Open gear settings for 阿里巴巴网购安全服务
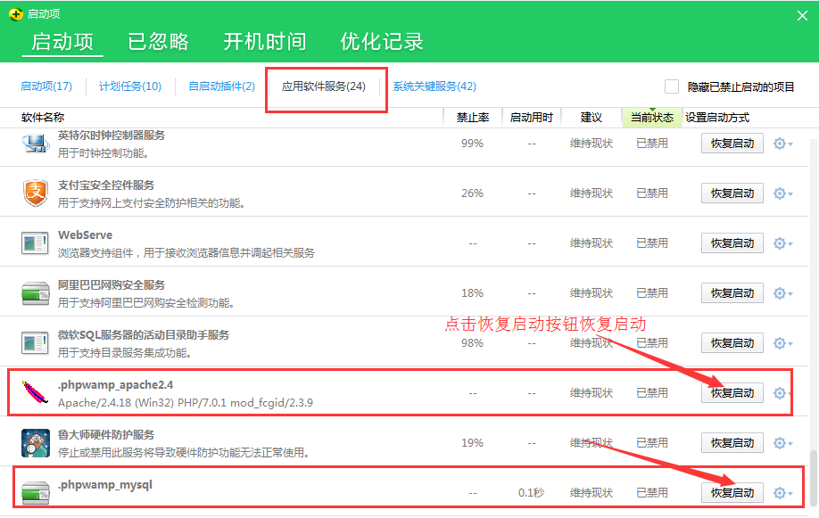 (x=782, y=293)
